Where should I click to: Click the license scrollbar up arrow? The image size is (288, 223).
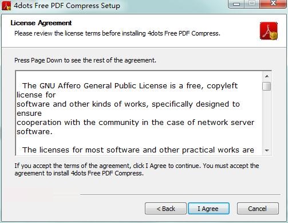point(267,76)
